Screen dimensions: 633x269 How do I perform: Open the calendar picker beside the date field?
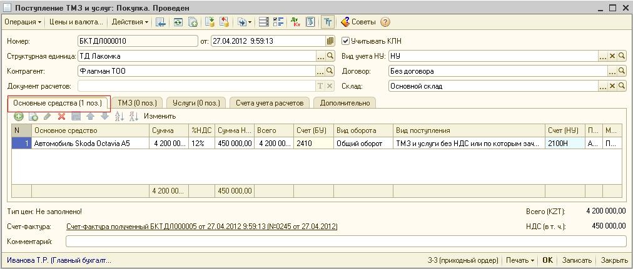(330, 41)
